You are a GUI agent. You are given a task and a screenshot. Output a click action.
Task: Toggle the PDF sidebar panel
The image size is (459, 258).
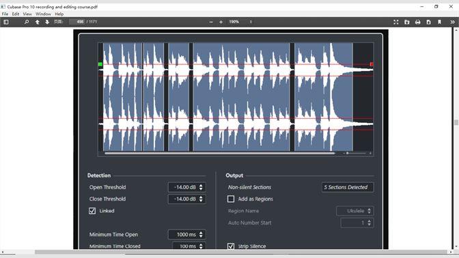click(6, 22)
